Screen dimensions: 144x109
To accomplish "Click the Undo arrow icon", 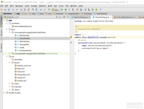I will point(13,10).
